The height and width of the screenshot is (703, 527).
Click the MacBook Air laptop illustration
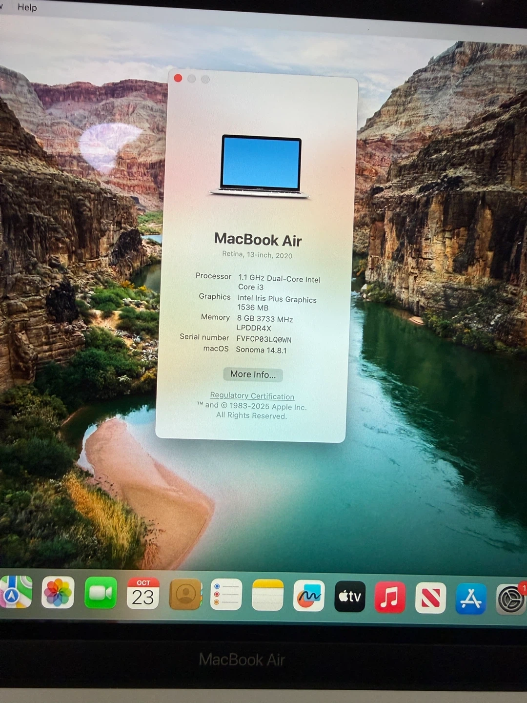coord(260,166)
